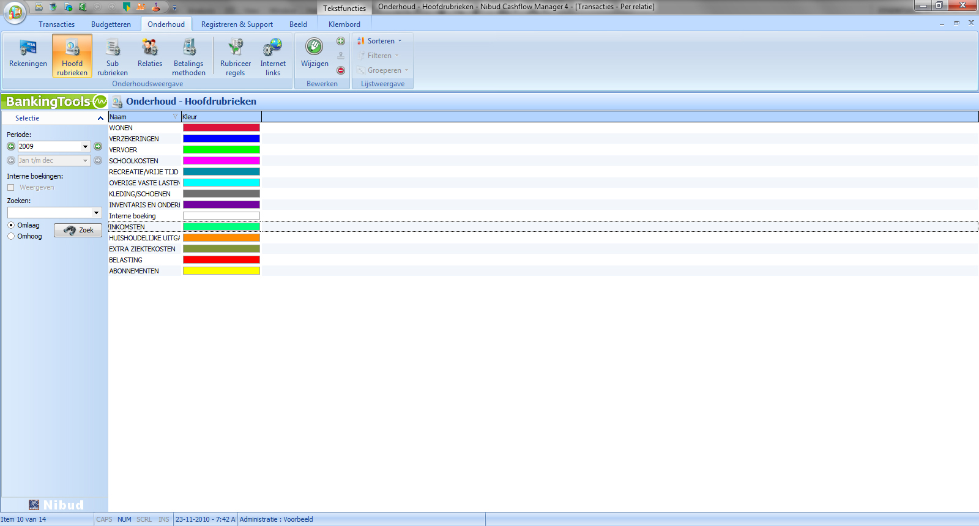This screenshot has height=526, width=979.
Task: Open the Periode year 2009 dropdown
Action: pos(85,146)
